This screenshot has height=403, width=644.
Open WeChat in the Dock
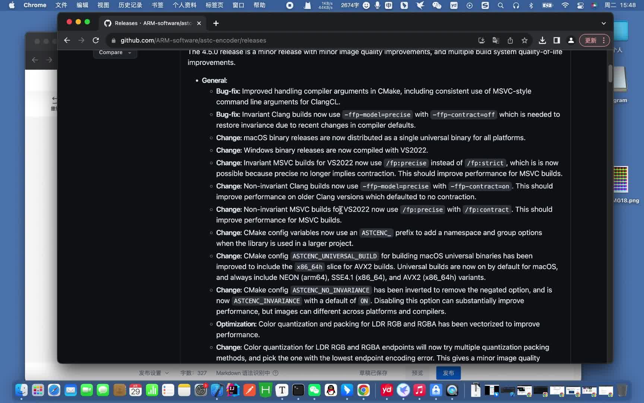click(x=314, y=390)
